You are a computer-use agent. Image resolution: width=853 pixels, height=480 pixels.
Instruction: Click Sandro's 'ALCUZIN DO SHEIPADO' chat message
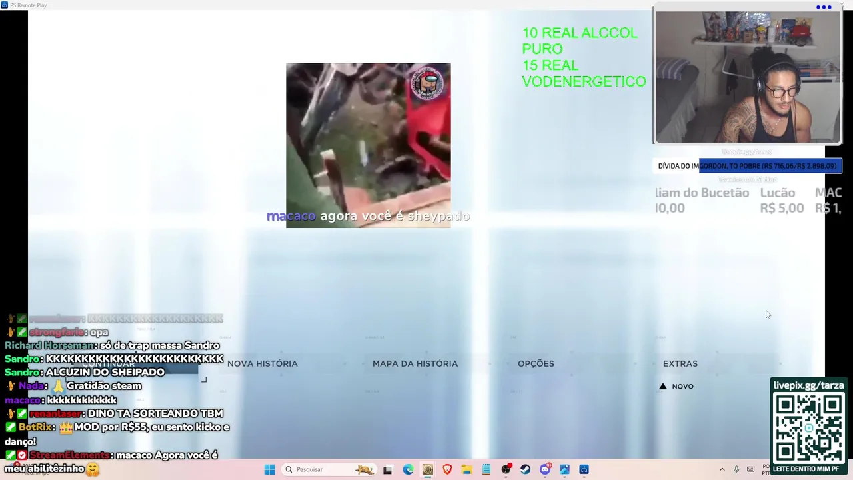point(85,372)
